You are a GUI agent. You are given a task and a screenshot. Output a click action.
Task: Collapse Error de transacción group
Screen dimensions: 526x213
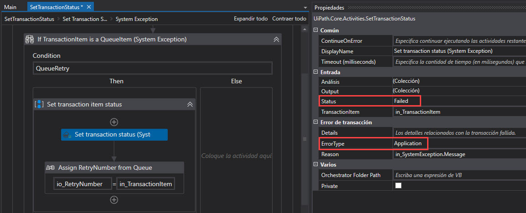315,122
